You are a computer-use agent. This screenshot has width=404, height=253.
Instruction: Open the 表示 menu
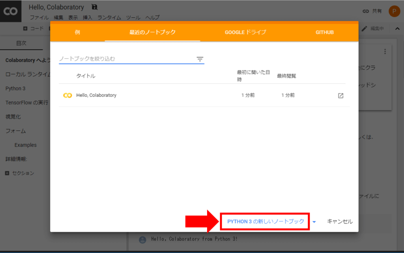pyautogui.click(x=73, y=17)
